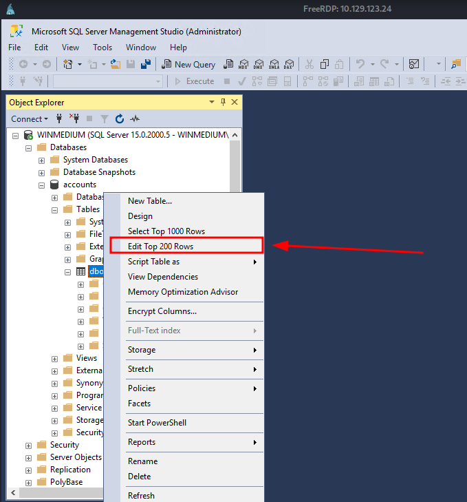Close the Object Explorer panel
The width and height of the screenshot is (467, 502).
pyautogui.click(x=235, y=102)
